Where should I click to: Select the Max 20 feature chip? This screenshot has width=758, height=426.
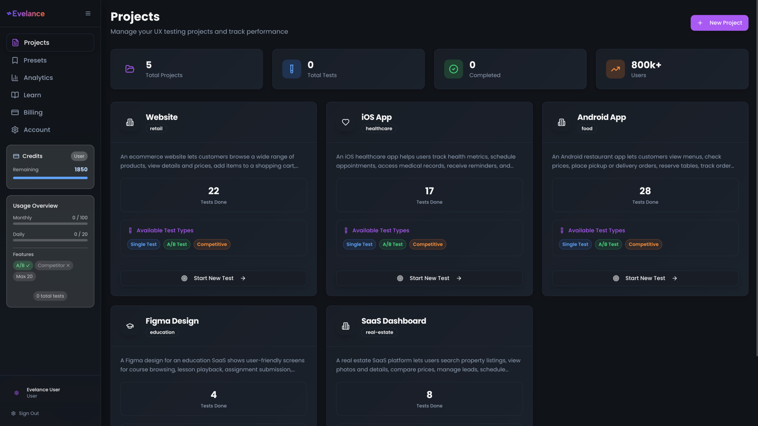(x=24, y=277)
